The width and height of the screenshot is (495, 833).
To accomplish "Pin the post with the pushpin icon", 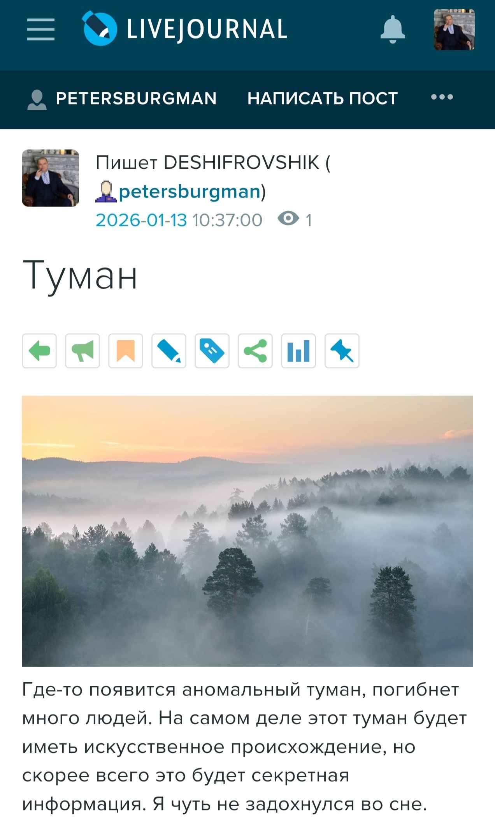I will pyautogui.click(x=342, y=351).
